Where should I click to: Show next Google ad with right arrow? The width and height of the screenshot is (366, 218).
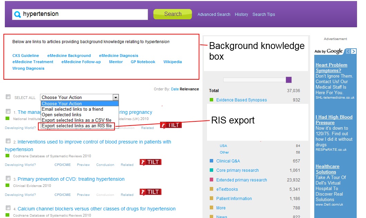[354, 51]
